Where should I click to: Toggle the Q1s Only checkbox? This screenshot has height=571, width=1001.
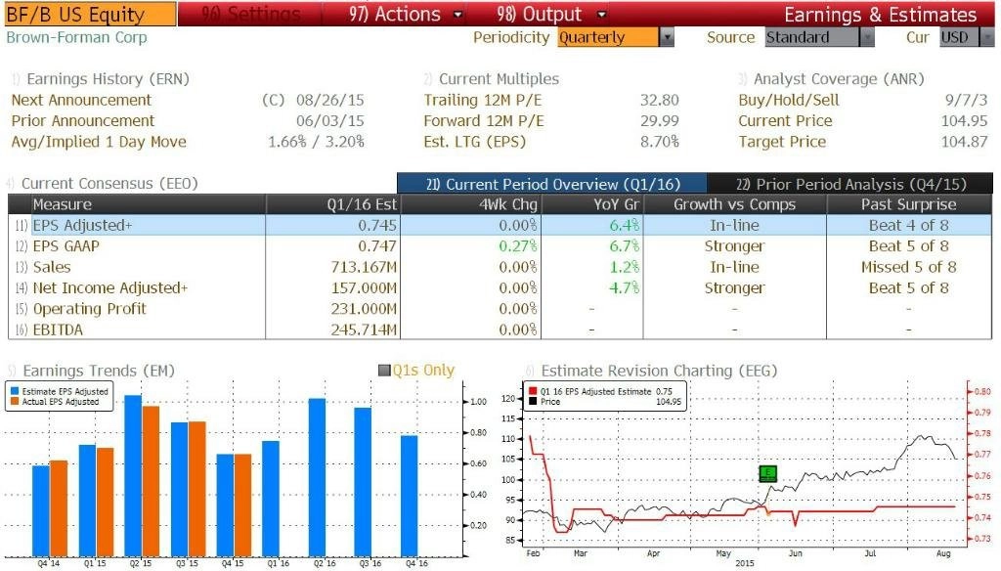point(384,371)
